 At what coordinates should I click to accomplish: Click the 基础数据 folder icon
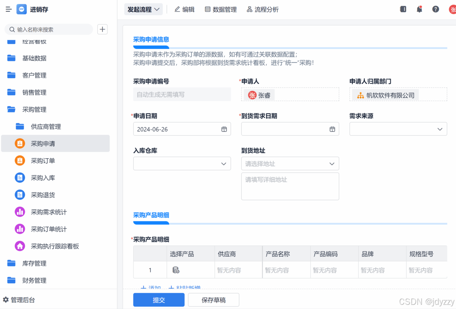(11, 58)
